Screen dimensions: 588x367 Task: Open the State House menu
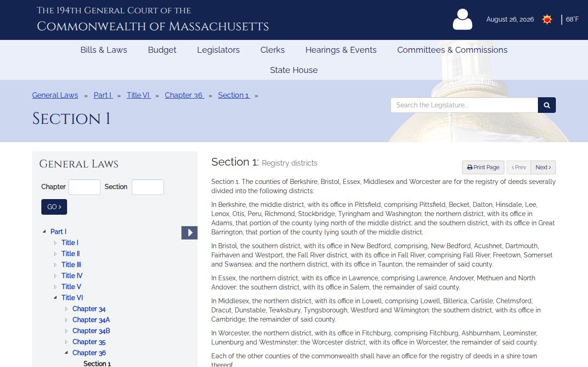pyautogui.click(x=294, y=70)
